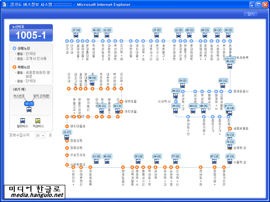
Task: Click the 저상버스 yellow bus legend icon
Action: (x=38, y=121)
